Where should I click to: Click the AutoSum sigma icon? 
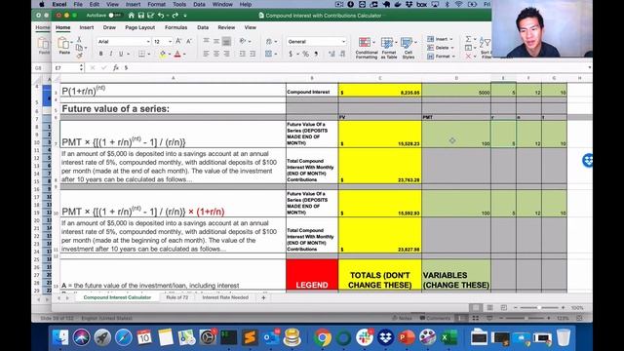tap(468, 39)
